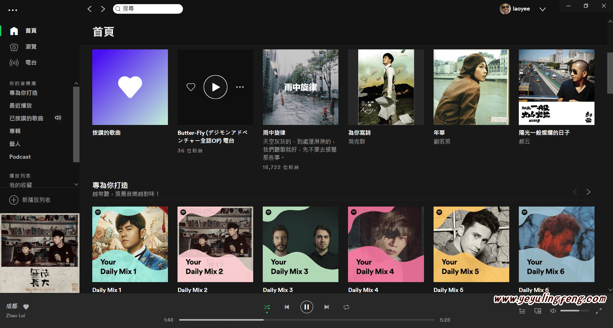Go forward with the right arrow
Viewport: 613px width, 328px height.
pos(103,9)
